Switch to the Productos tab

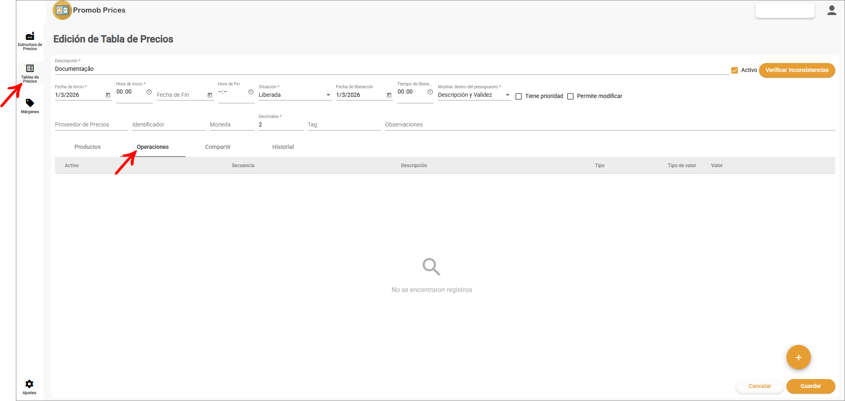pos(88,147)
